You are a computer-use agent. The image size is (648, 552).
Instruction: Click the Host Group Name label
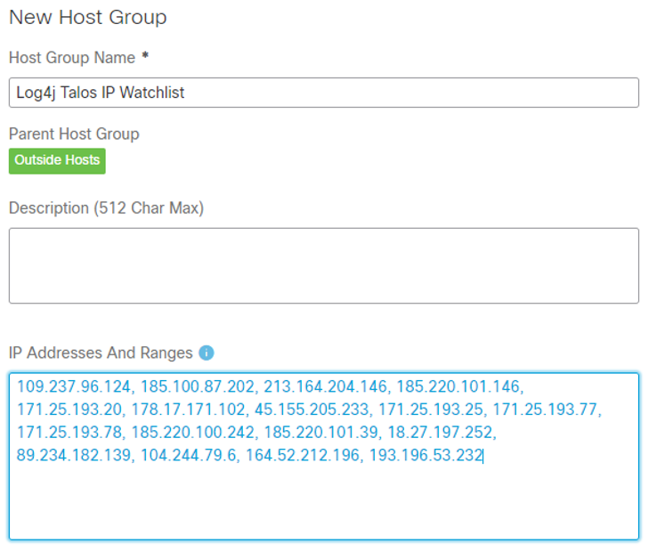coord(72,58)
